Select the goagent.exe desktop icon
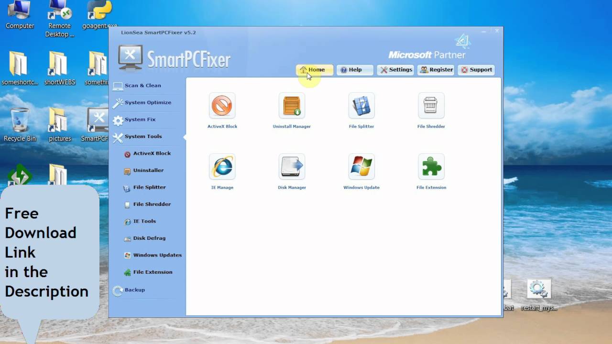Viewport: 612px width, 344px height. click(x=99, y=15)
